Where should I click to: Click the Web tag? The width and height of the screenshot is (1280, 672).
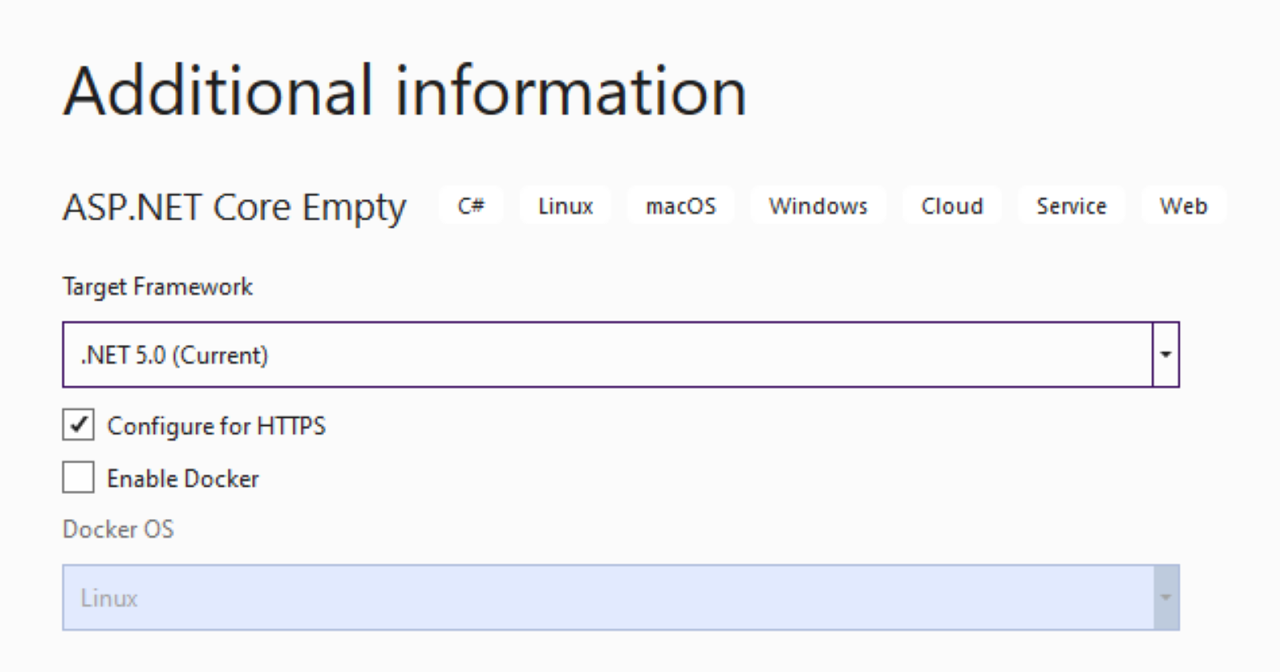(1184, 206)
